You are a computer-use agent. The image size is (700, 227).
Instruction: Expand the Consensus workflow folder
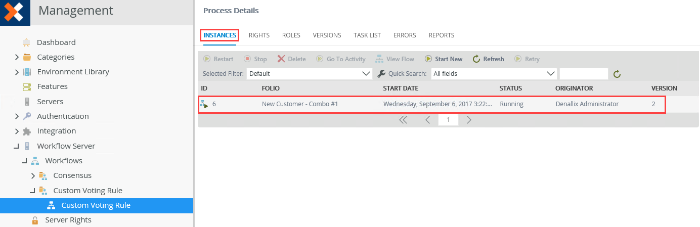point(33,176)
